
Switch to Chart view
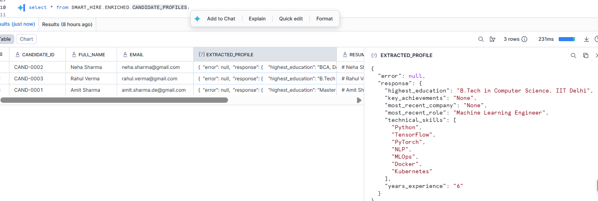(26, 39)
